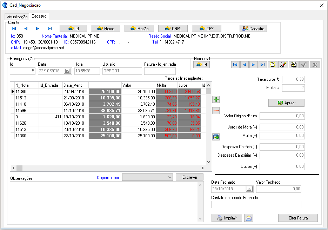The height and width of the screenshot is (230, 328).
Task: Open the Data calendar picker in Renegociação
Action: (67, 71)
